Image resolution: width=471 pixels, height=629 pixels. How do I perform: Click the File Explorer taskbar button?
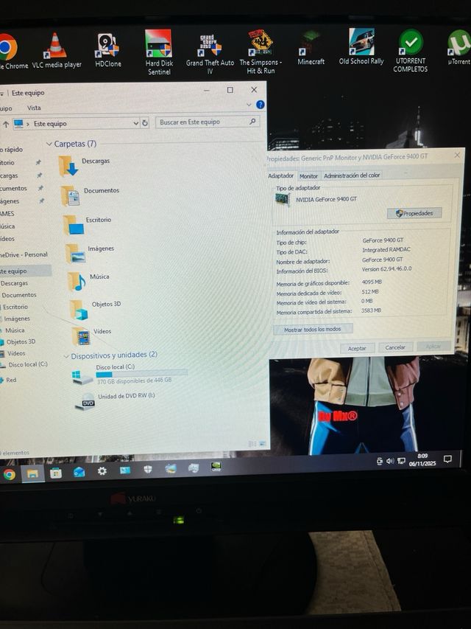click(32, 474)
